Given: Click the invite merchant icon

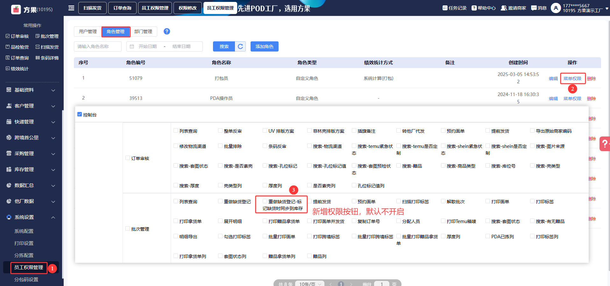Looking at the screenshot, I should [504, 8].
